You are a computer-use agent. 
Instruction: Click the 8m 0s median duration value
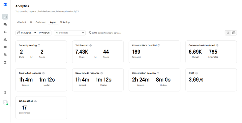point(163,80)
